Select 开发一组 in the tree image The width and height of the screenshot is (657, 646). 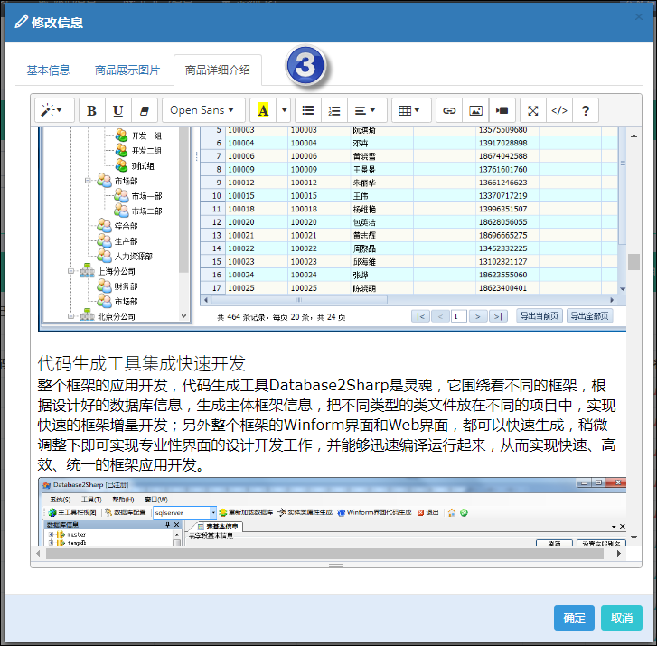point(146,136)
